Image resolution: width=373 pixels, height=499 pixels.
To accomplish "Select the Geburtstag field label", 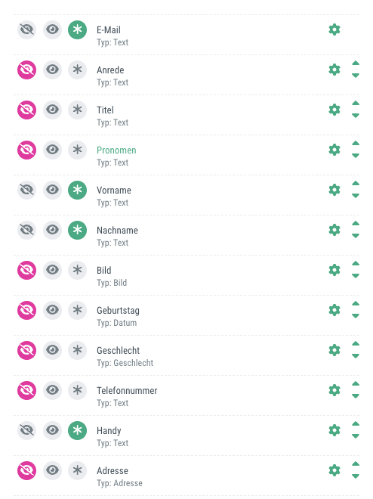I will point(118,311).
